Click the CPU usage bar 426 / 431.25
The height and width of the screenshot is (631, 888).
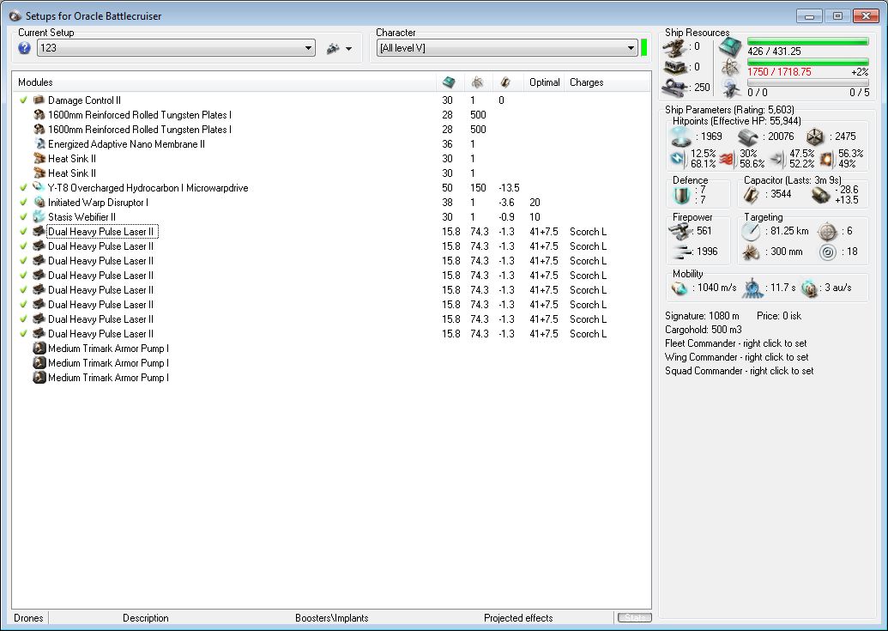point(807,41)
